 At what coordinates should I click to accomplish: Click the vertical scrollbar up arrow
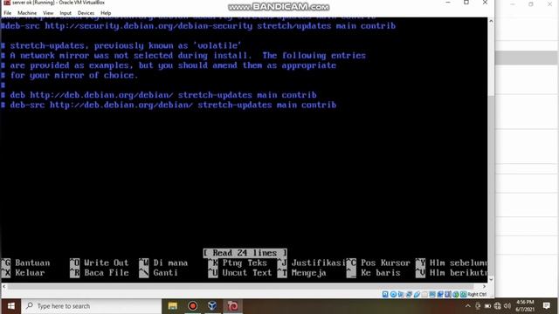coord(491,21)
